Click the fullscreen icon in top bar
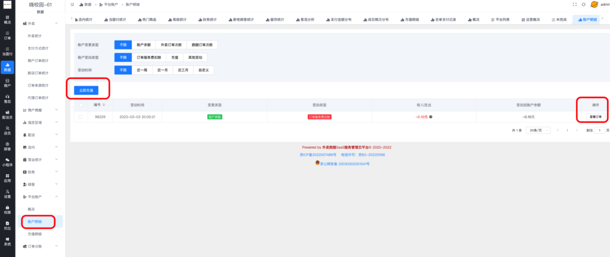The height and width of the screenshot is (257, 610). click(x=574, y=4)
